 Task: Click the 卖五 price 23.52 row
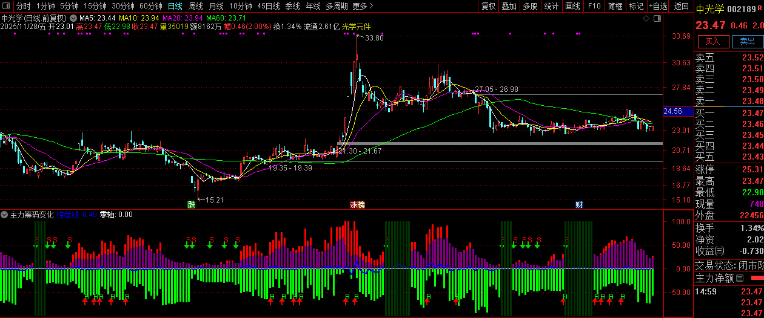point(729,57)
